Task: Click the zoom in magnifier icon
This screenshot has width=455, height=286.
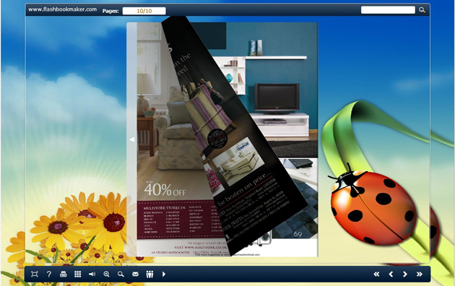Action: click(x=106, y=274)
